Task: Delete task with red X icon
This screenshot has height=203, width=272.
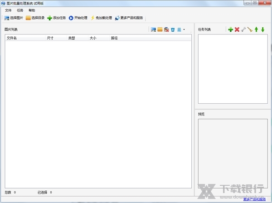Action: [x=237, y=29]
